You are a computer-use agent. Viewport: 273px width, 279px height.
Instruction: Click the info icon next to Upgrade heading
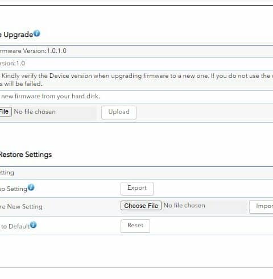coord(37,34)
